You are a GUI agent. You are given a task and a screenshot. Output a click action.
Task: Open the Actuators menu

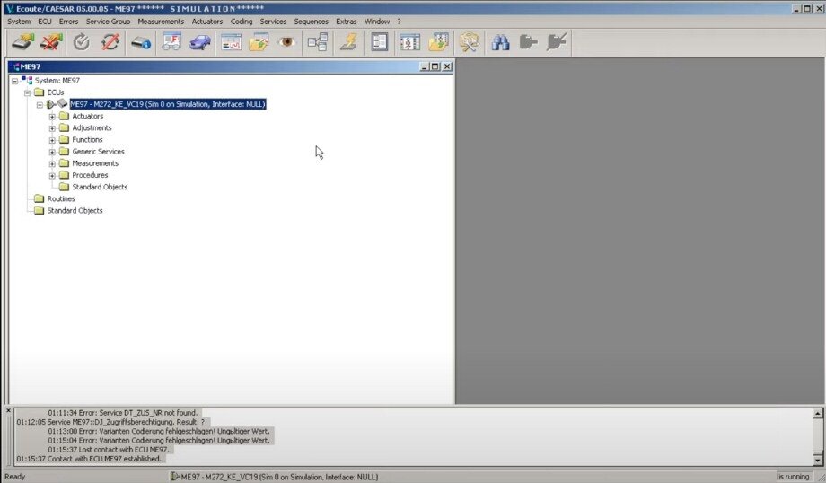pyautogui.click(x=207, y=22)
